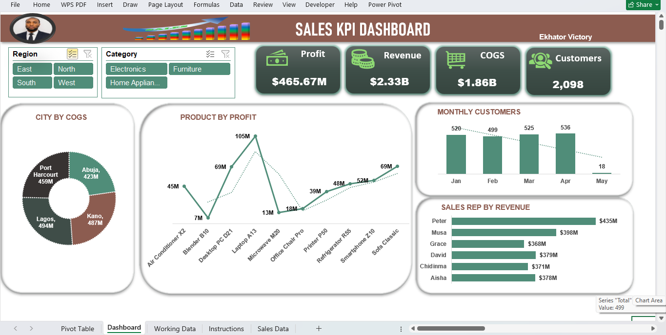Click Musa's revenue bar
This screenshot has height=335, width=666.
click(x=504, y=232)
